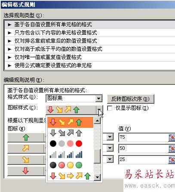Click the yellow down-right arrow icon button
175x192 pixels.
coord(26,159)
